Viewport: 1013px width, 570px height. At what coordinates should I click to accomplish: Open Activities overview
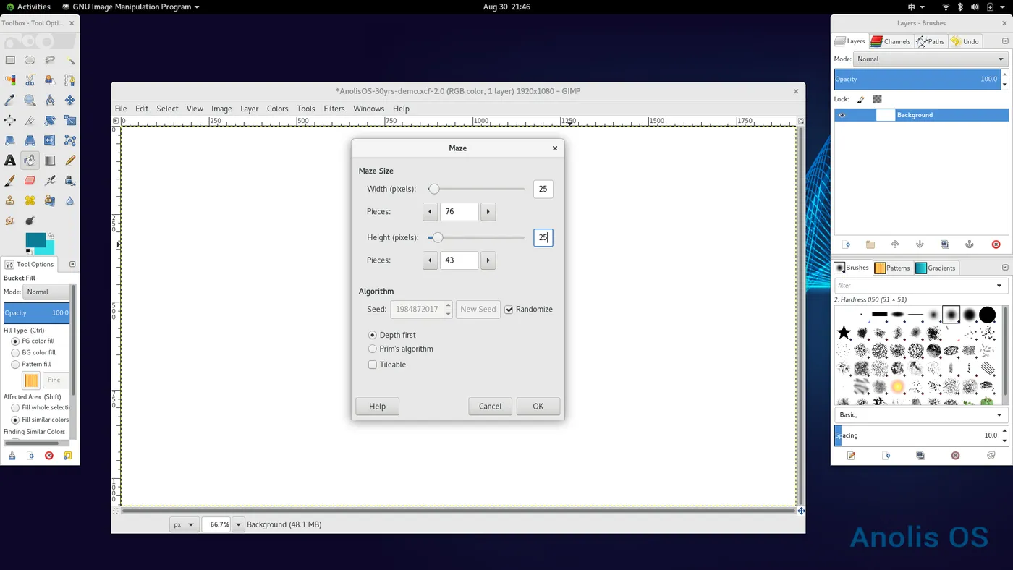click(27, 7)
